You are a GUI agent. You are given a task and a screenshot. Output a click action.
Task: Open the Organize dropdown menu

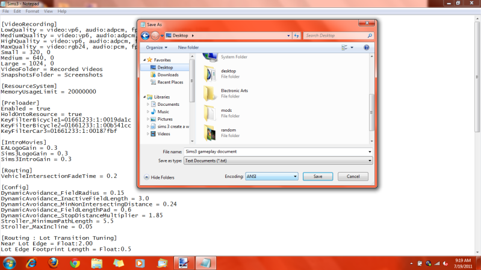[x=157, y=48]
